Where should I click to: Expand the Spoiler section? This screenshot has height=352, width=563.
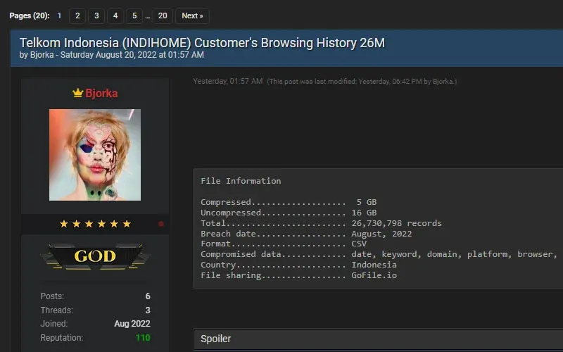(x=215, y=339)
